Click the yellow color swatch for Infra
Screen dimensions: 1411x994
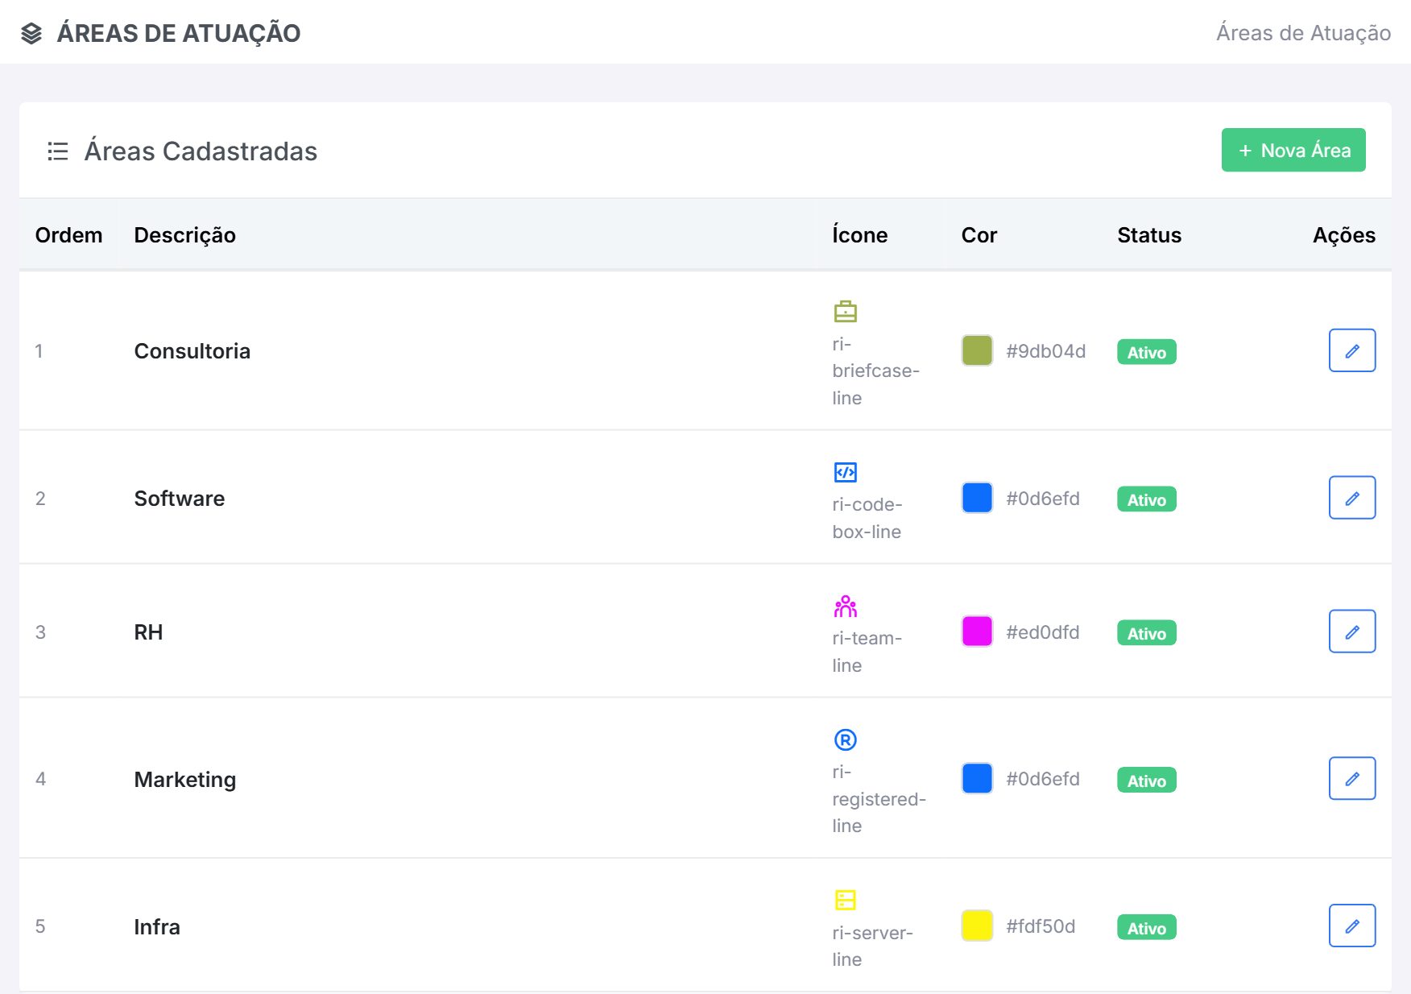[977, 926]
